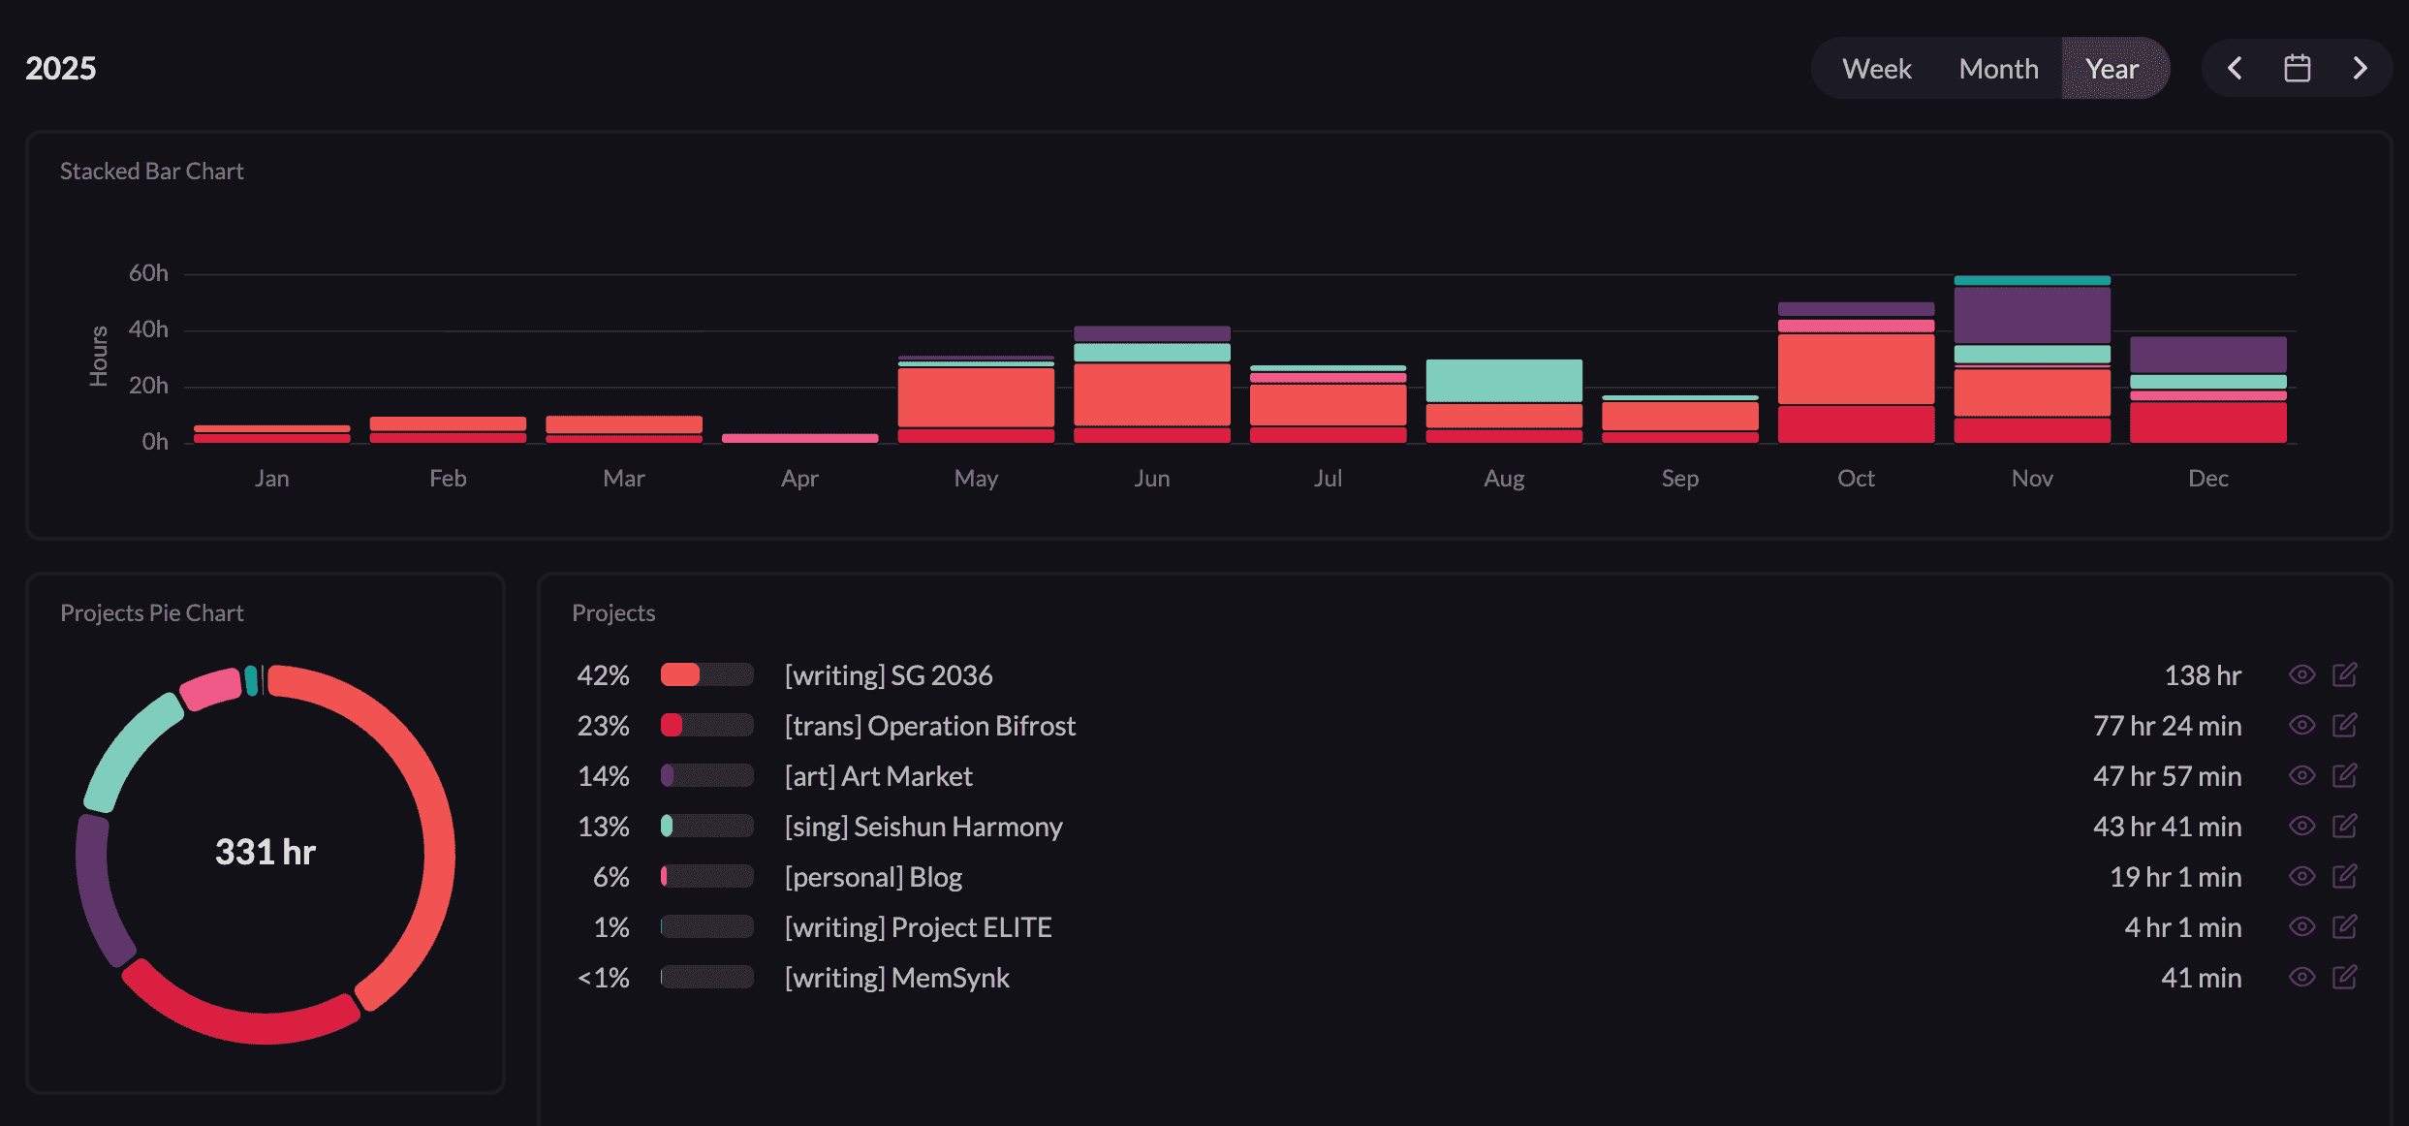Edit the [sing] Seishun Harmony project
Image resolution: width=2409 pixels, height=1126 pixels.
coord(2344,826)
